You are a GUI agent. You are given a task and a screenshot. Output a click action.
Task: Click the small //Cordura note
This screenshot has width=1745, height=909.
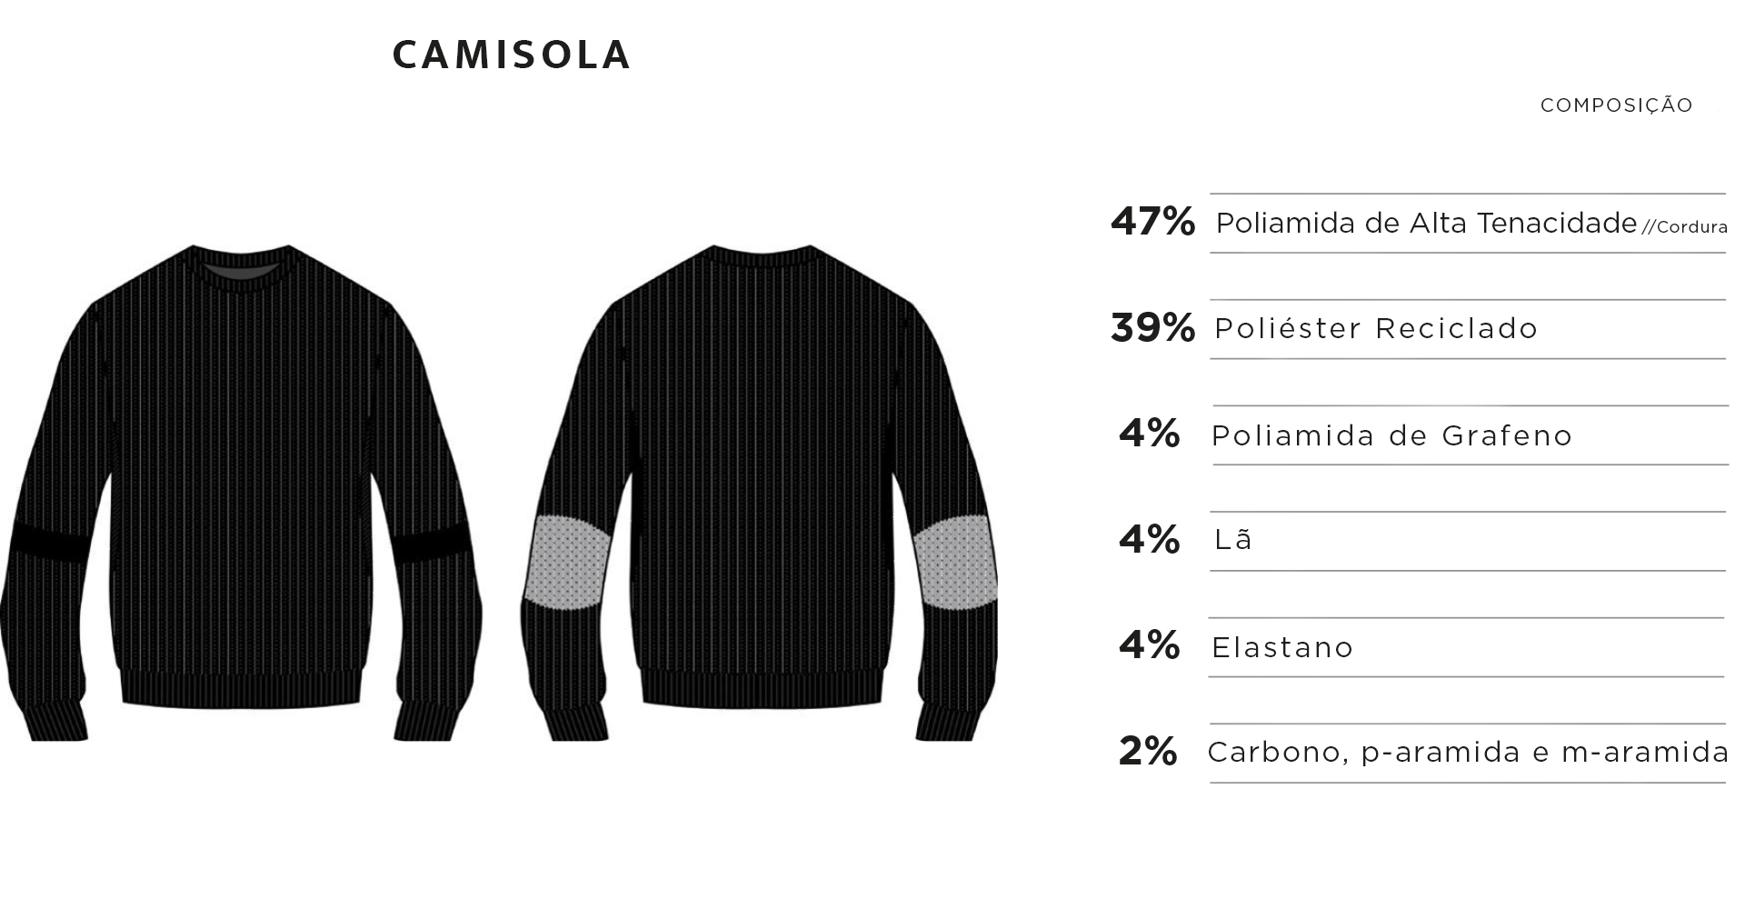1684,227
